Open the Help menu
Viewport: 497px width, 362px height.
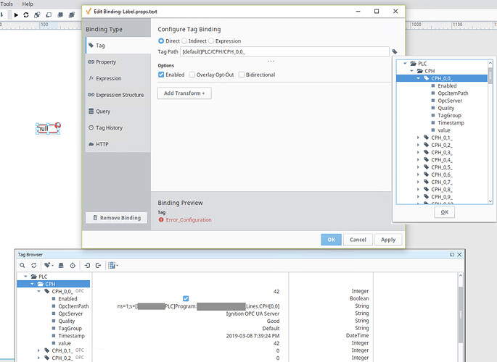28,4
